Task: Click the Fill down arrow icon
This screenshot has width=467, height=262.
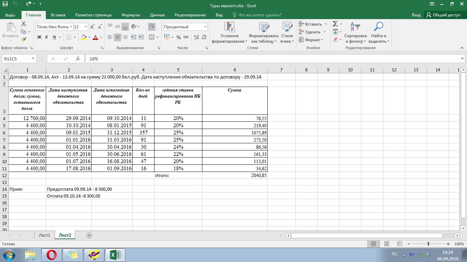Action: [x=335, y=32]
